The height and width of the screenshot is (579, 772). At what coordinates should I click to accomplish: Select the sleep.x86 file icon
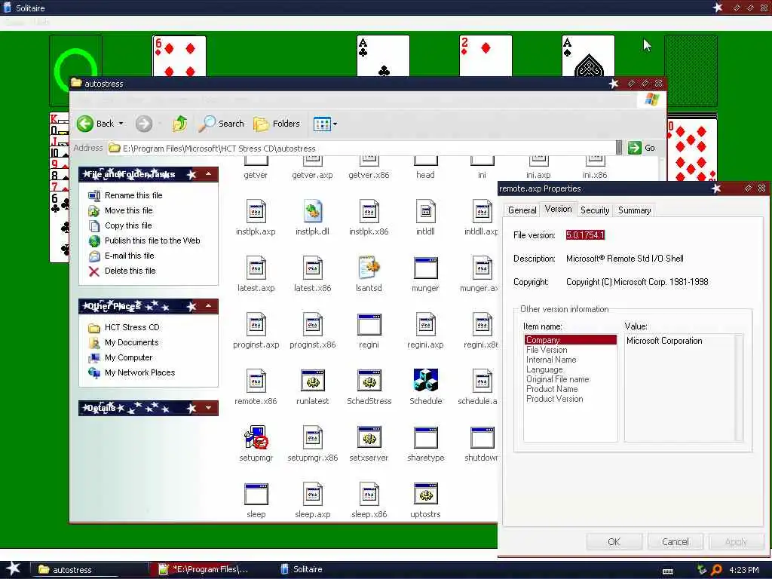pyautogui.click(x=369, y=494)
